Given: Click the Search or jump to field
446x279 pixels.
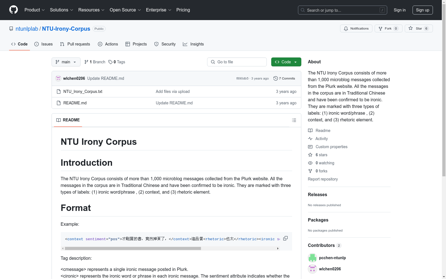Looking at the screenshot, I should pos(343,10).
